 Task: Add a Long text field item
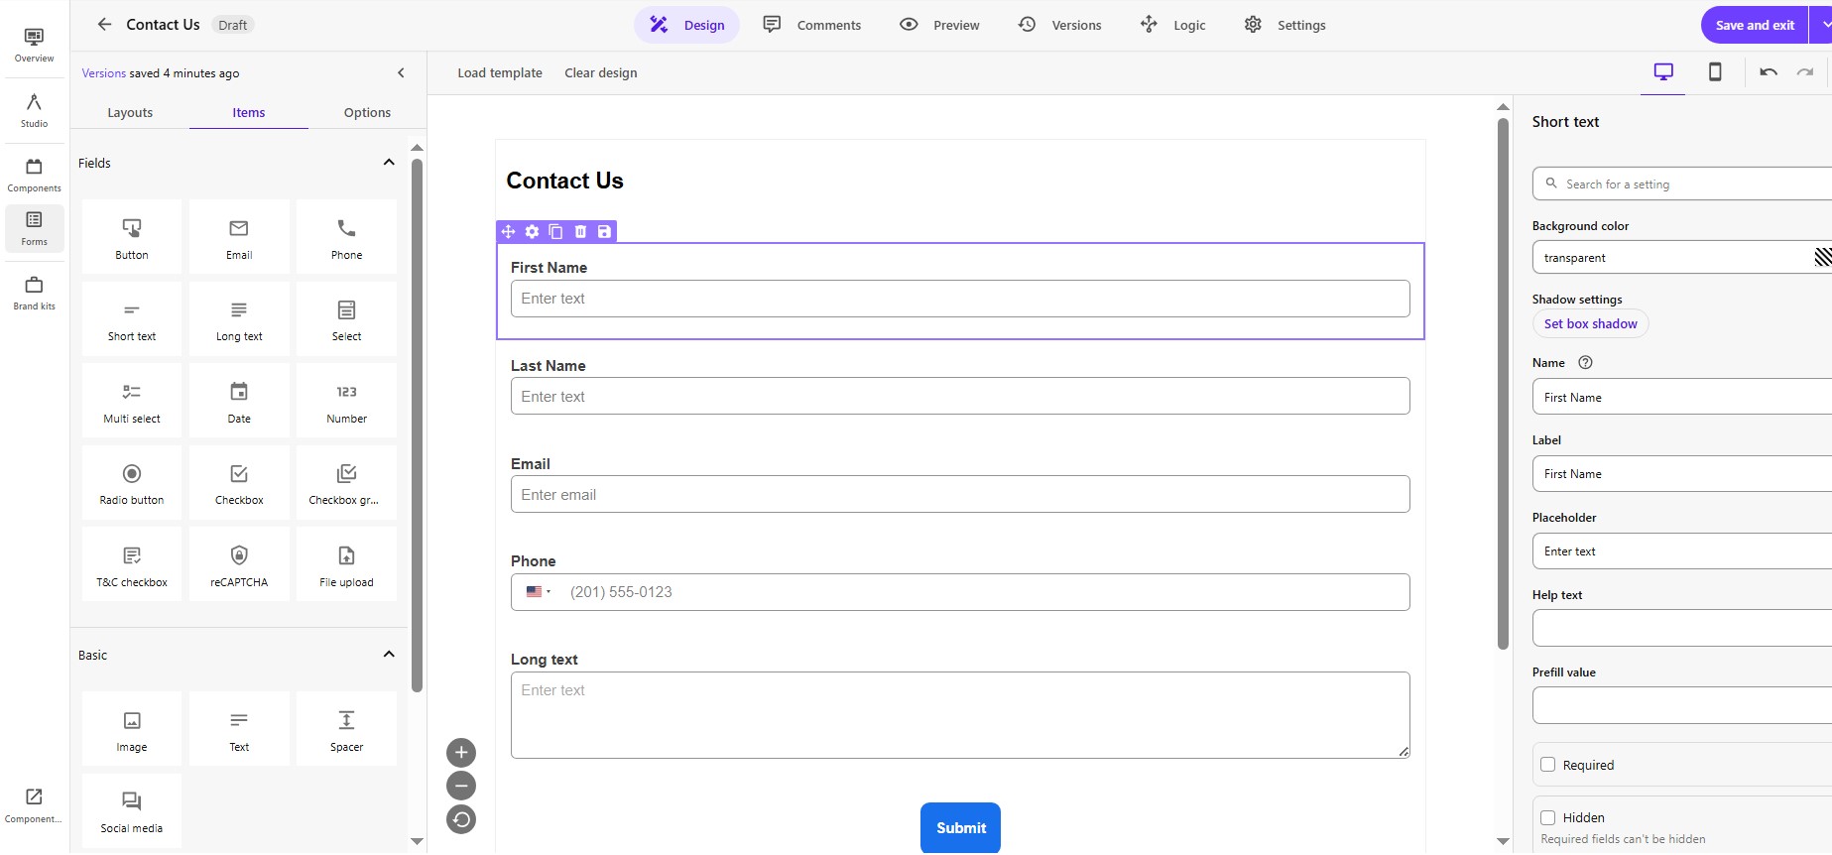[239, 319]
